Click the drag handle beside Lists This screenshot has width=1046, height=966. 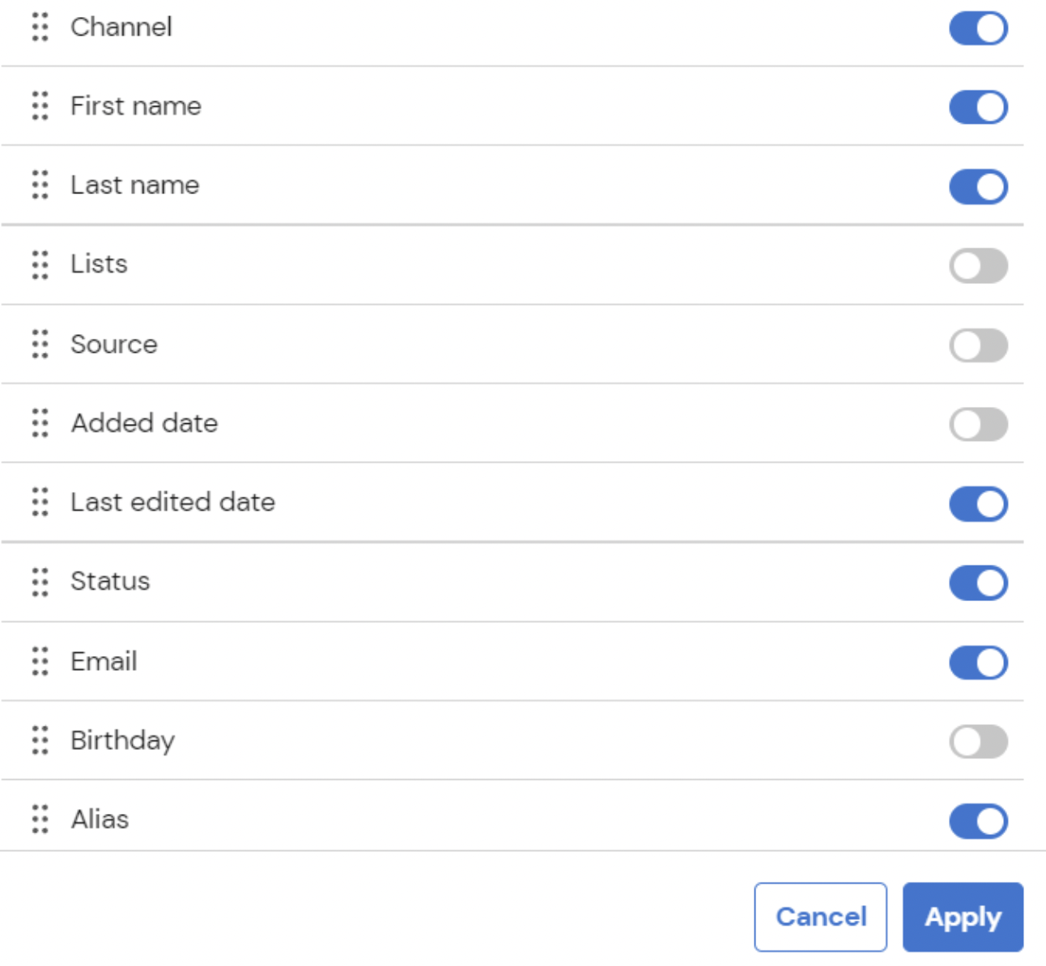tap(40, 265)
